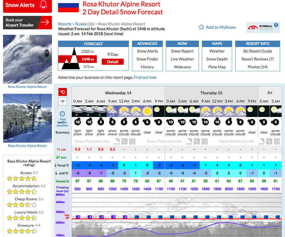Open the Webcams page
Viewport: 285px width, 237px height.
pyautogui.click(x=182, y=67)
